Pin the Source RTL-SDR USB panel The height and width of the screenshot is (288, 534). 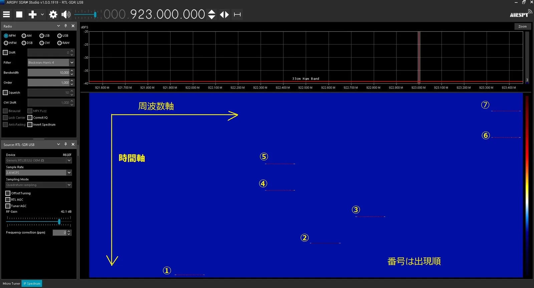pos(66,144)
